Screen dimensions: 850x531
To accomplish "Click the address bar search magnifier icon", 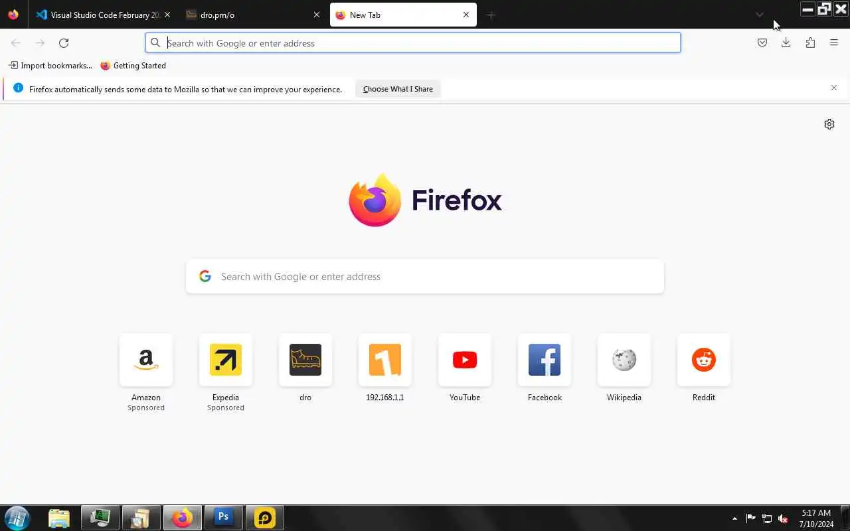I will pos(155,42).
